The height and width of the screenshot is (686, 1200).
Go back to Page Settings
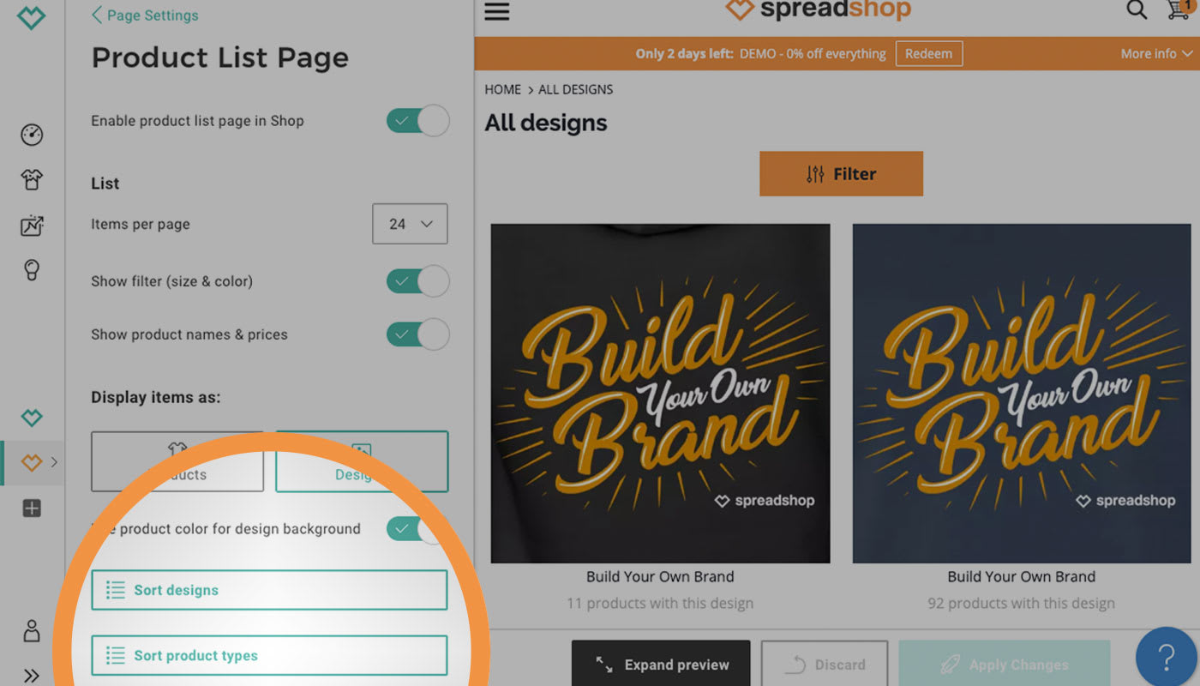[x=145, y=15]
